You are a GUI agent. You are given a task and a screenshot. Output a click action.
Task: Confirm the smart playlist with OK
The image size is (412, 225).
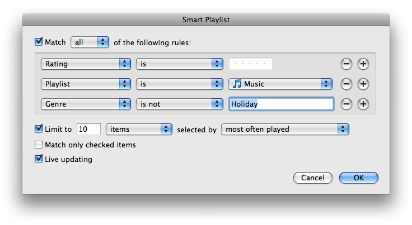click(359, 178)
